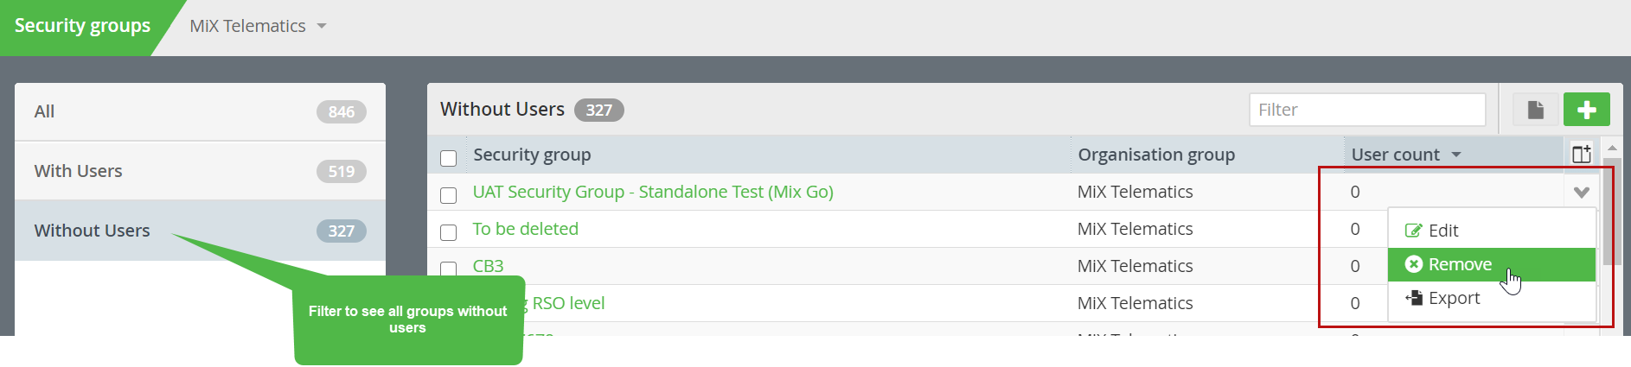Select the With Users filter
The image size is (1631, 367).
click(200, 171)
